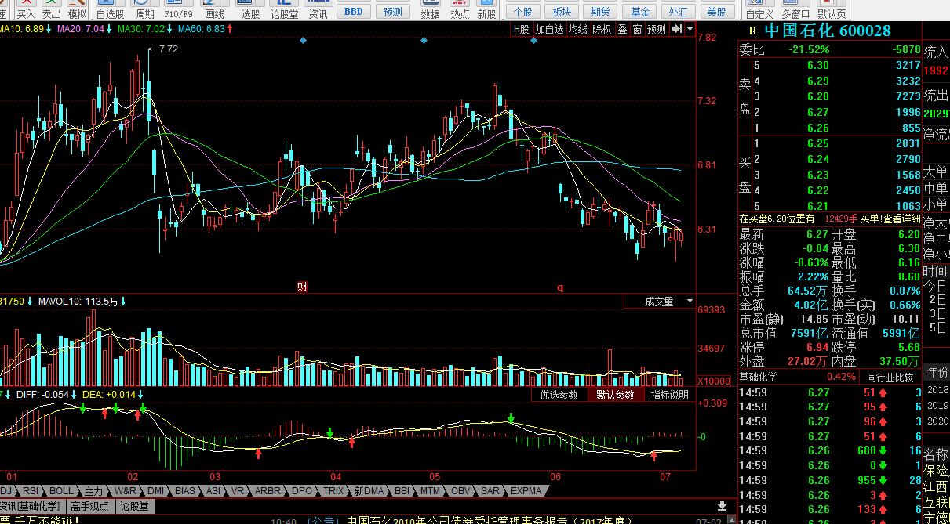Open the 选股 stock screener icon
The image size is (950, 524).
(x=250, y=9)
